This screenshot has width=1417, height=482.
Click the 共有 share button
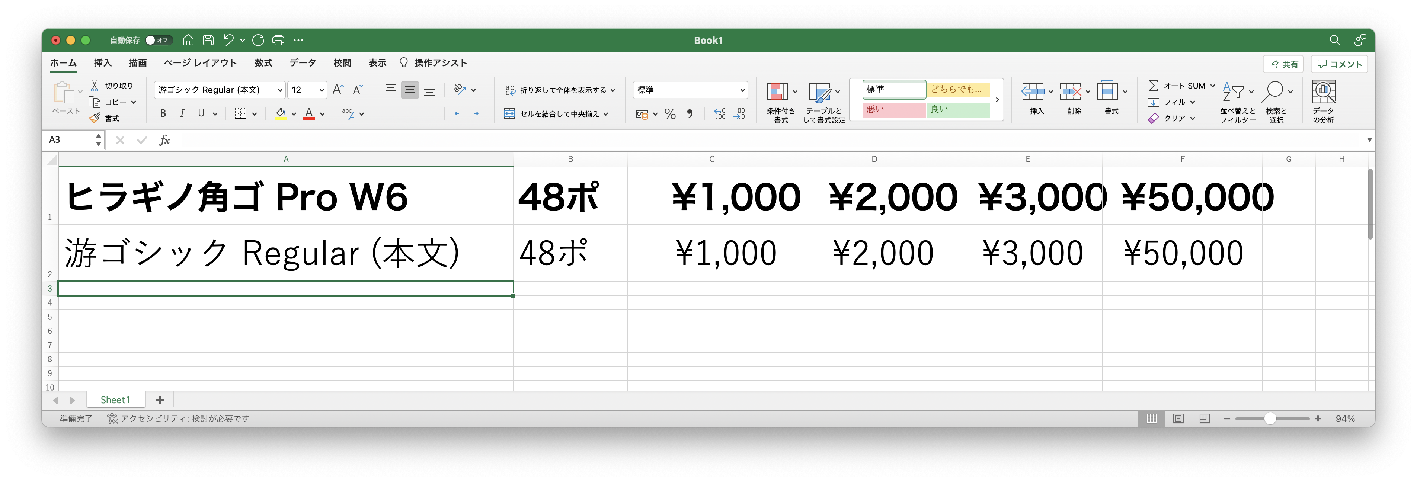pos(1283,64)
